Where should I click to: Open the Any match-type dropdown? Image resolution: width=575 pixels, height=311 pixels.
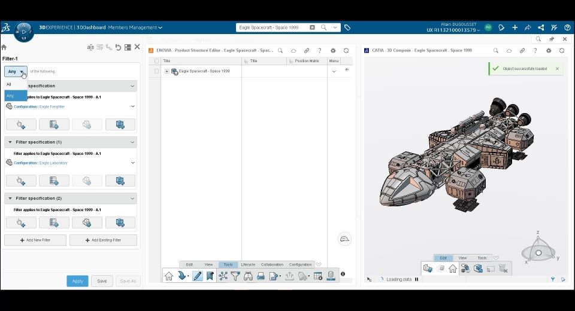[16, 71]
